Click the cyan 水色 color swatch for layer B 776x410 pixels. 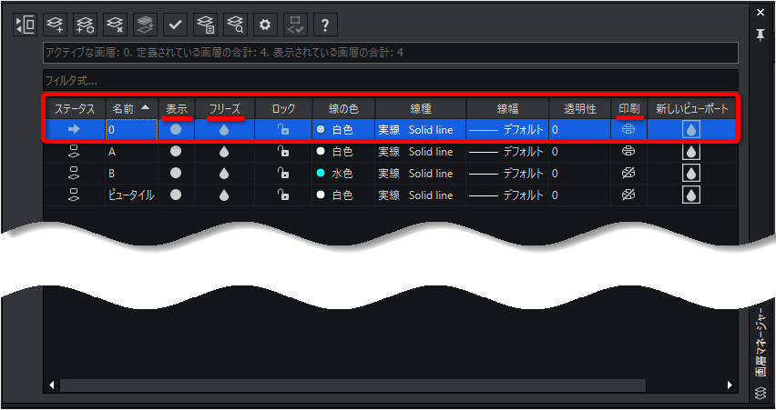click(x=320, y=173)
